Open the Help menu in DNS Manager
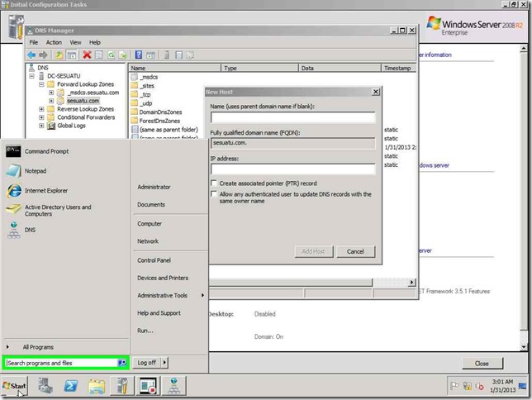 (x=95, y=42)
